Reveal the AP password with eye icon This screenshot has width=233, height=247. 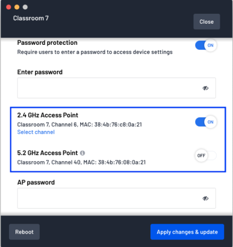pos(205,198)
